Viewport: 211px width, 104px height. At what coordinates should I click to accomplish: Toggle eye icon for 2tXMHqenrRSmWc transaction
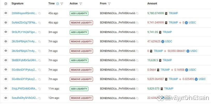6,13
